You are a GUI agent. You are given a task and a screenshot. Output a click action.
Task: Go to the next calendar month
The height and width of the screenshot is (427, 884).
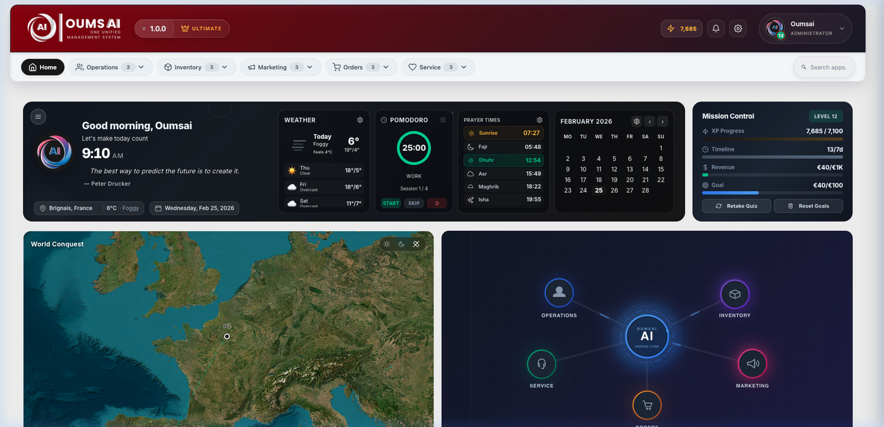coord(662,121)
